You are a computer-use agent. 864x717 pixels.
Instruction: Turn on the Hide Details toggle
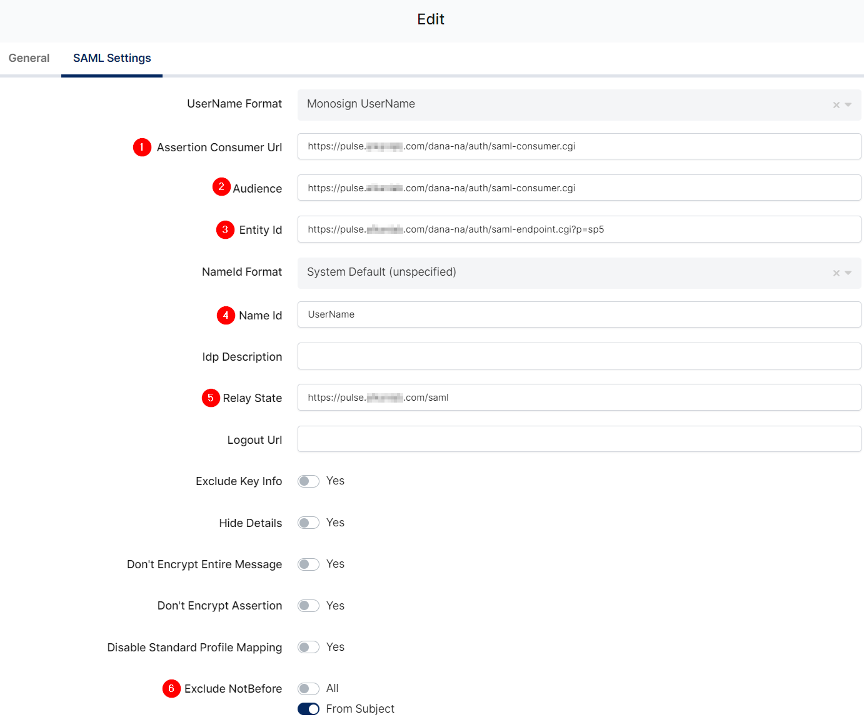[x=308, y=523]
